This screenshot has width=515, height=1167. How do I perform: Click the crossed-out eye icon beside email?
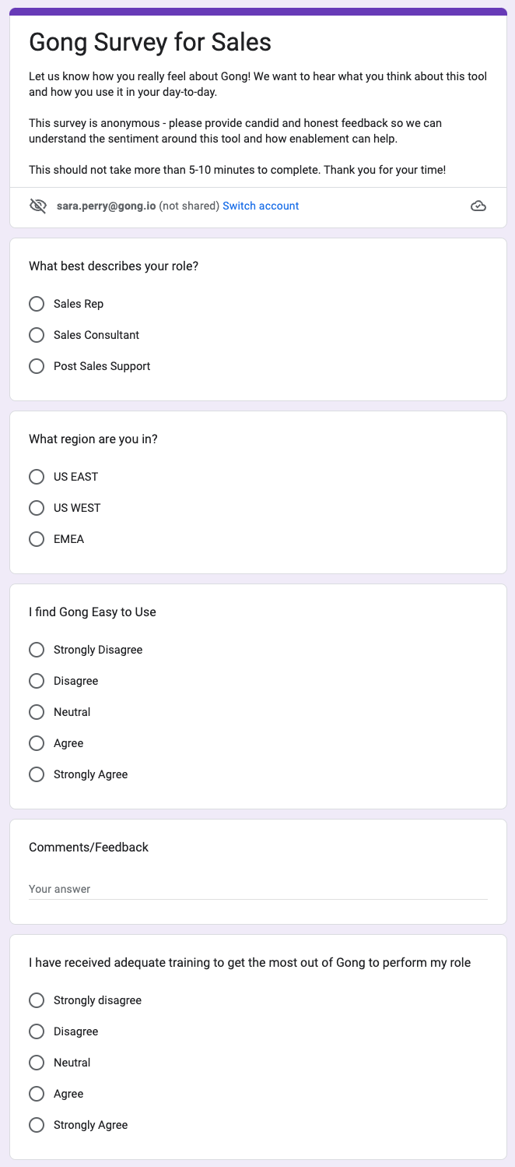tap(37, 206)
